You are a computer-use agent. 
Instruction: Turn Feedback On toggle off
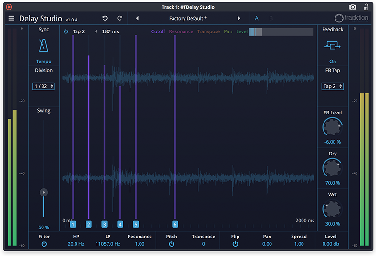coord(333,62)
